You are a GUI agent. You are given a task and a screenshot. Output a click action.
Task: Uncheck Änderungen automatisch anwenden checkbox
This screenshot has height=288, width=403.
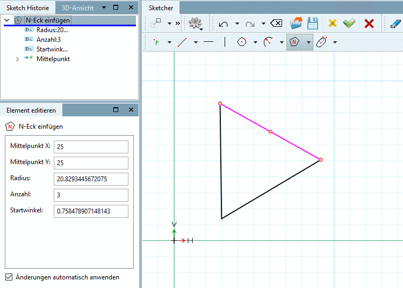pos(9,277)
